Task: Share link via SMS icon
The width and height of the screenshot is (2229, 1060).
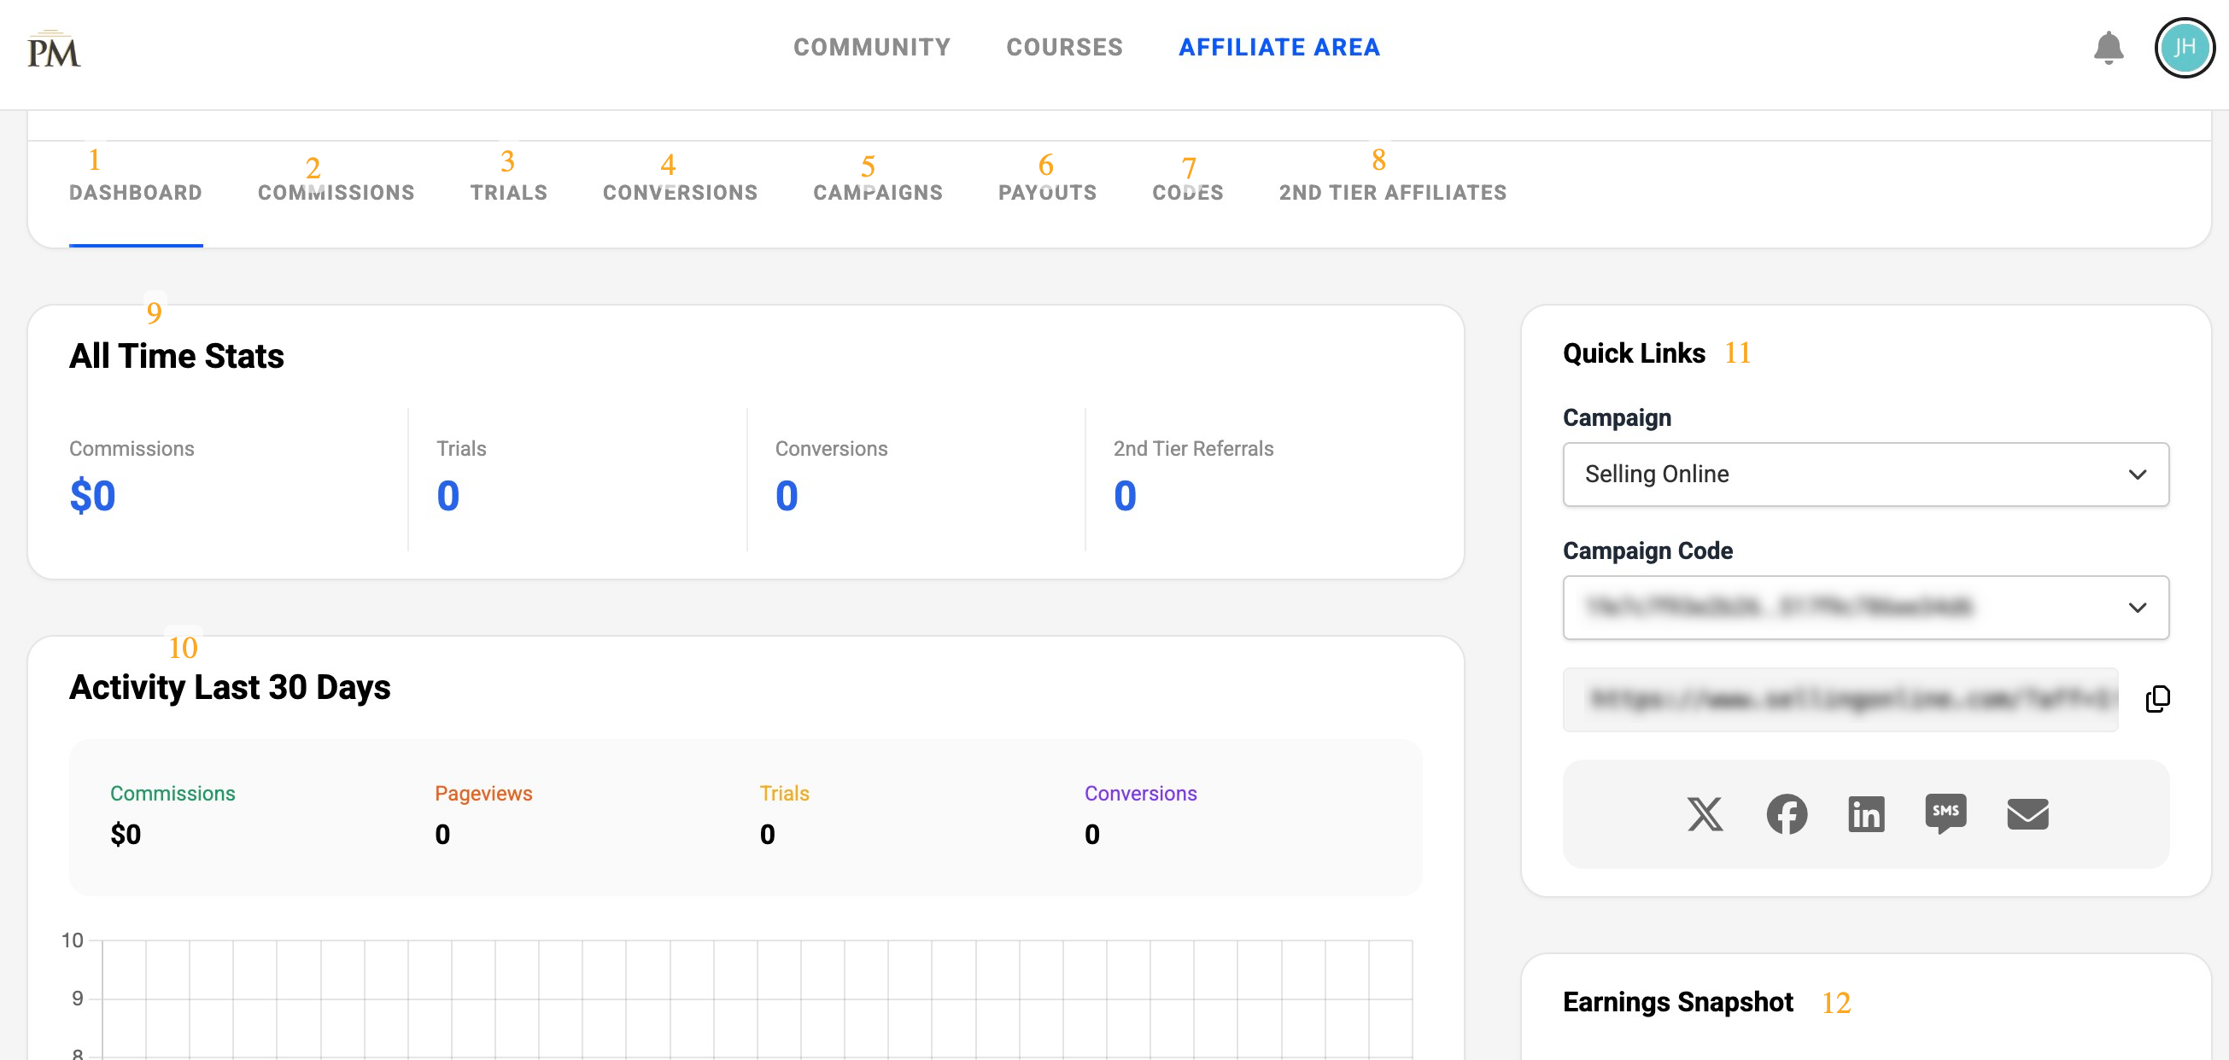Action: pyautogui.click(x=1945, y=813)
